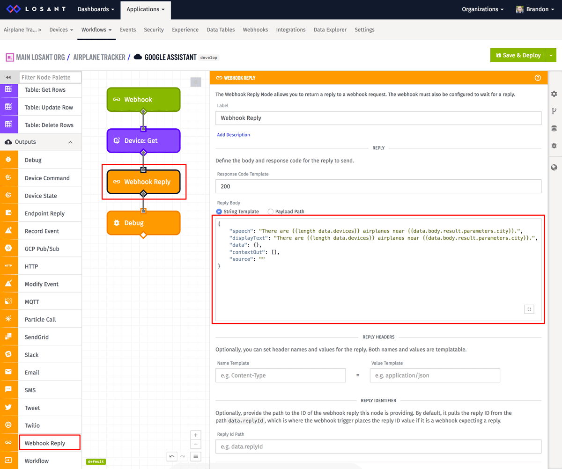Click the globe icon in right sidebar
This screenshot has width=562, height=469.
(x=555, y=166)
